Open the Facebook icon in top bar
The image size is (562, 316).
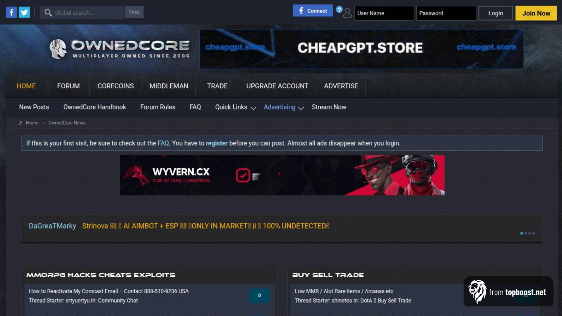pyautogui.click(x=11, y=12)
